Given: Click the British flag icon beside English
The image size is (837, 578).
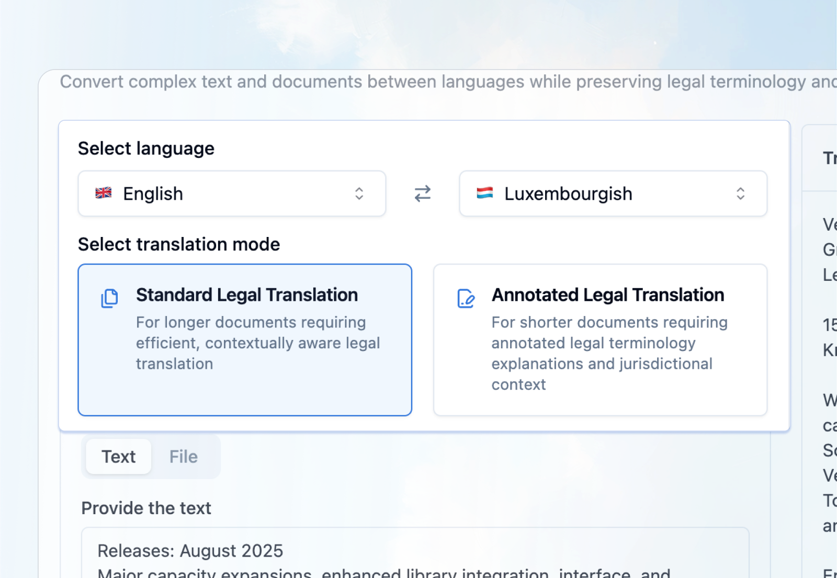Looking at the screenshot, I should (x=104, y=194).
